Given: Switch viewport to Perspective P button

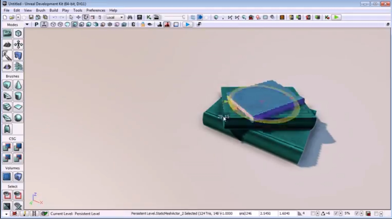Looking at the screenshot, I should (37, 25).
